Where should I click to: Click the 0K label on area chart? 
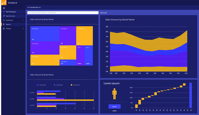(x=107, y=72)
